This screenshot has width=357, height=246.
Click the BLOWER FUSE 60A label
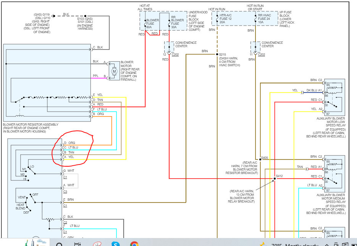(152, 23)
